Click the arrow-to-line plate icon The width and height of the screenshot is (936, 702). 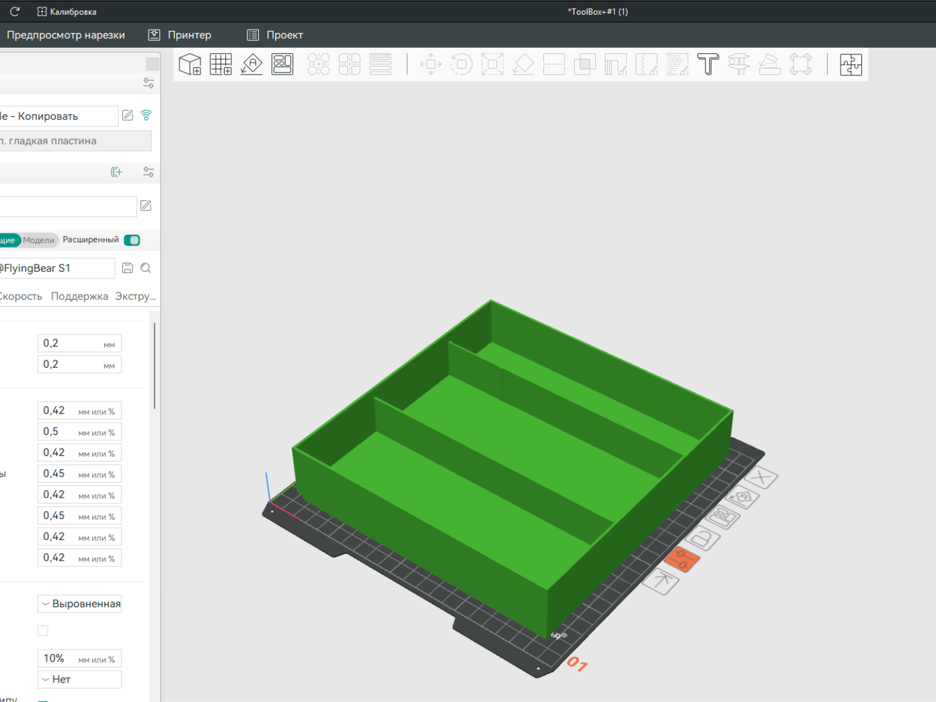click(661, 581)
